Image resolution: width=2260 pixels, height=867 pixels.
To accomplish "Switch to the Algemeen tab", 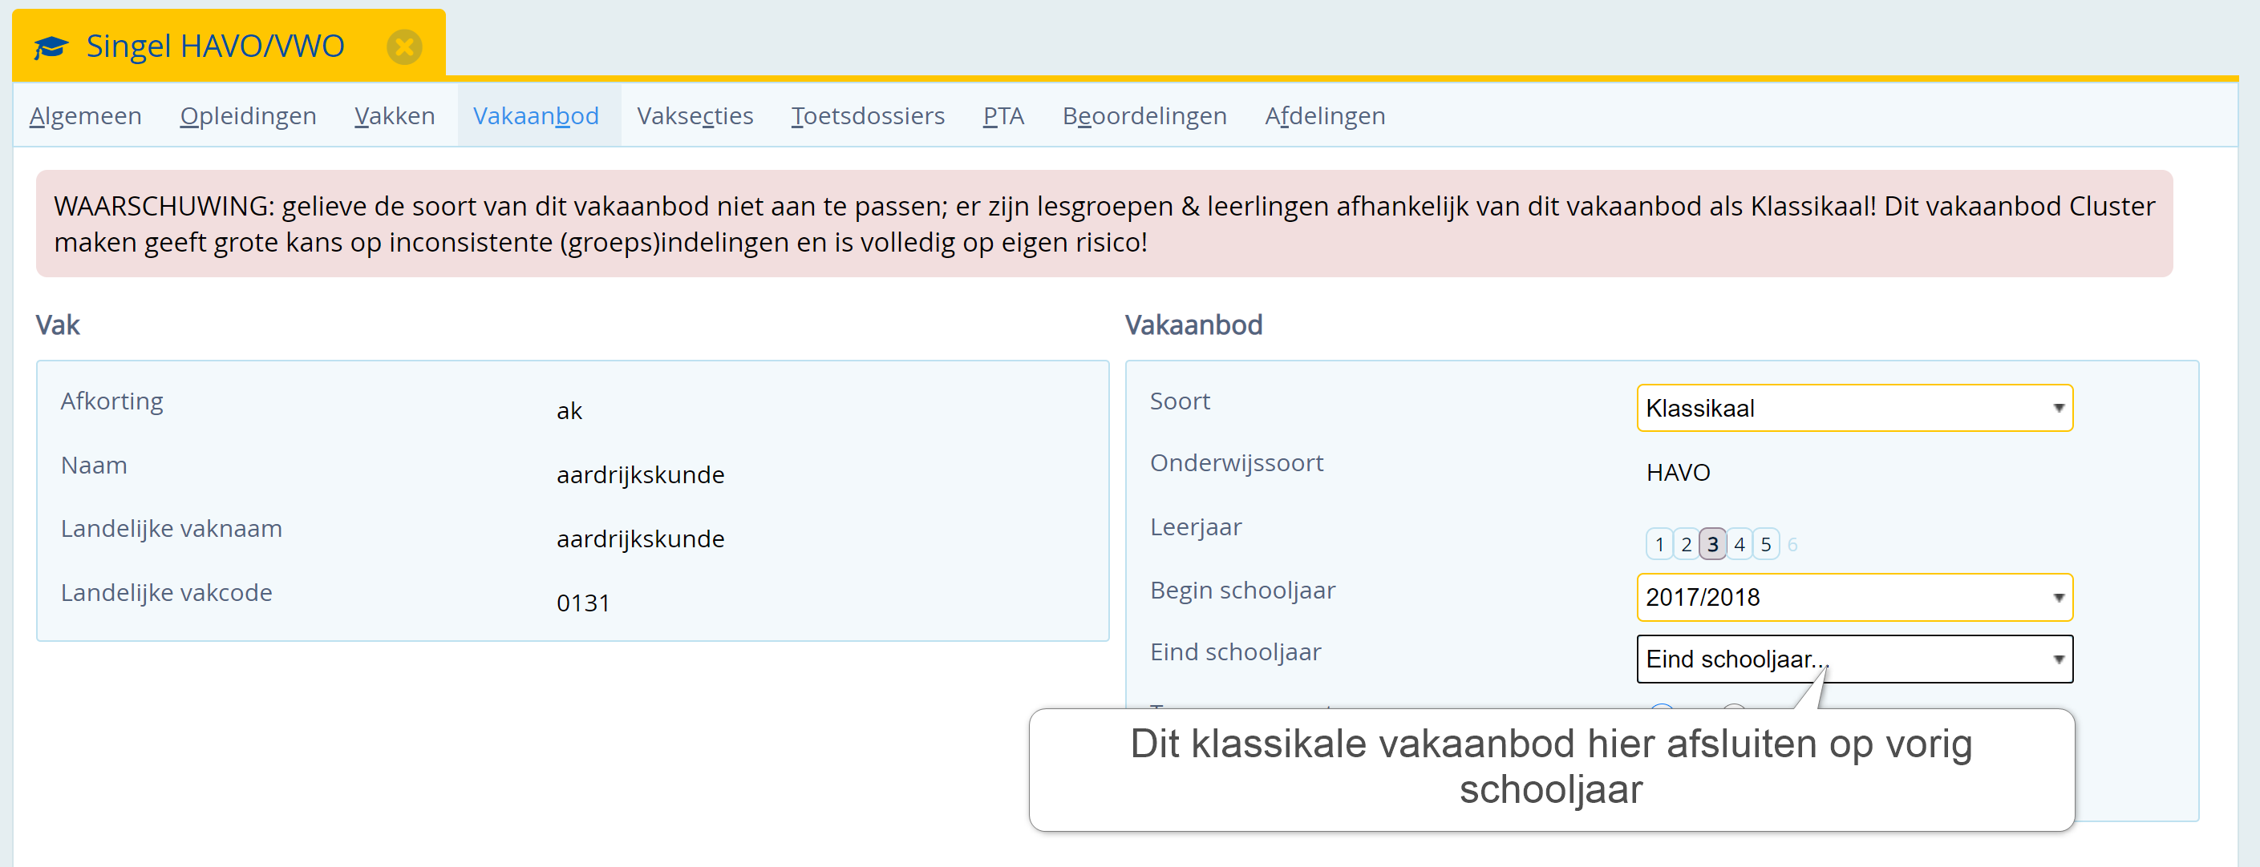I will tap(85, 115).
